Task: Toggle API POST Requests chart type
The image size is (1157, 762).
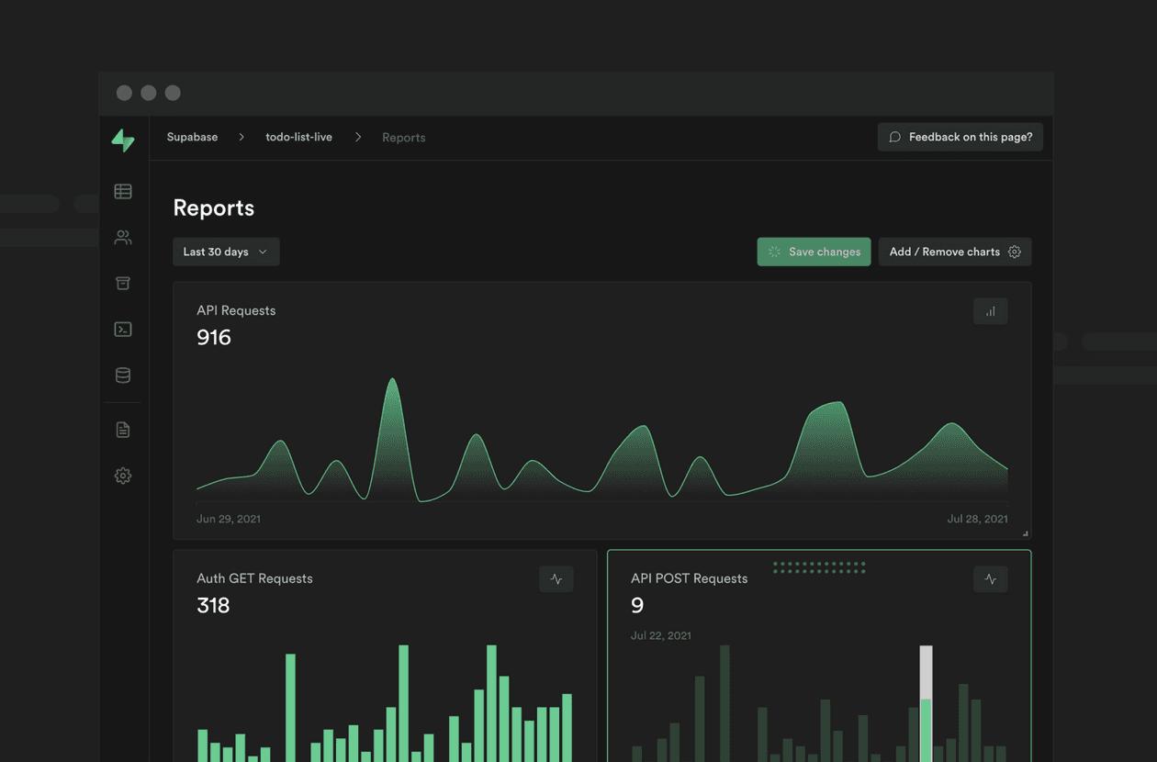Action: [x=990, y=579]
